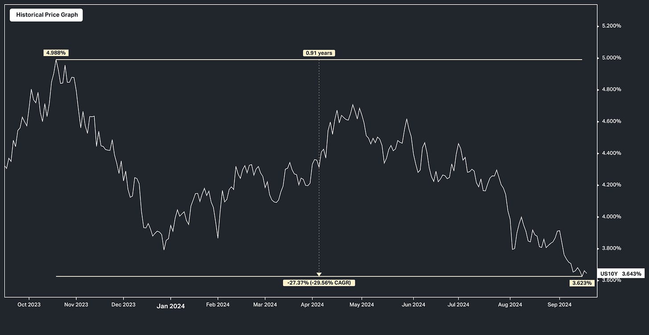Click the -27.37% (-29.56% CAGR) label
The height and width of the screenshot is (335, 649).
[x=319, y=283]
